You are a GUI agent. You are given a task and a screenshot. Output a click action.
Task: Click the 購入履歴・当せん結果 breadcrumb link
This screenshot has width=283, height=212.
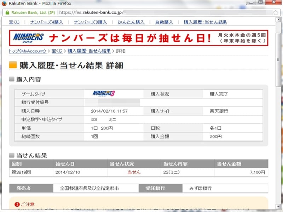(89, 51)
